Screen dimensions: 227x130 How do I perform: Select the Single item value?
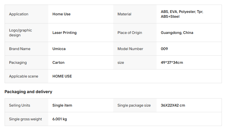coord(62,105)
